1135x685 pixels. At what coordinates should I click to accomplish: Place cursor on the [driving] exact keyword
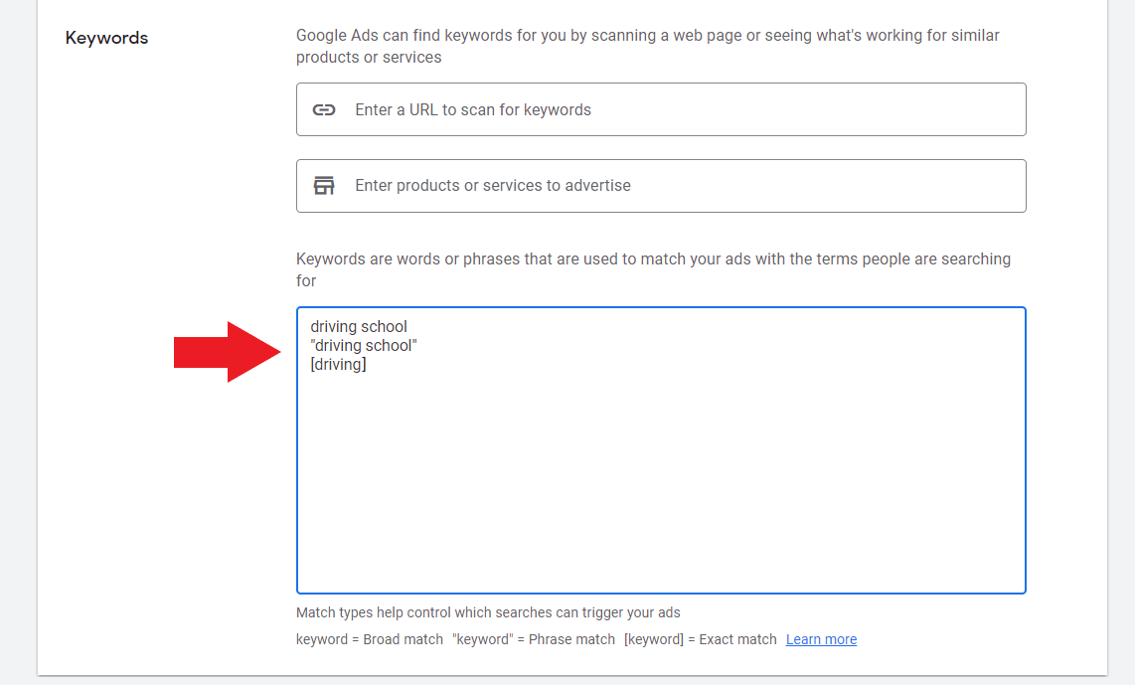(339, 365)
